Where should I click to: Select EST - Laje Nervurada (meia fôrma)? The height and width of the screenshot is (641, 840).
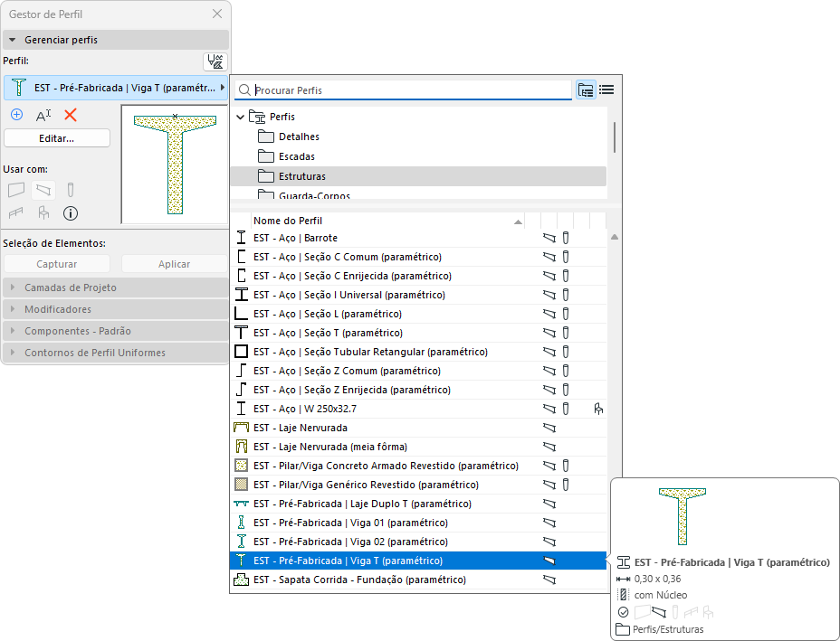pos(418,447)
